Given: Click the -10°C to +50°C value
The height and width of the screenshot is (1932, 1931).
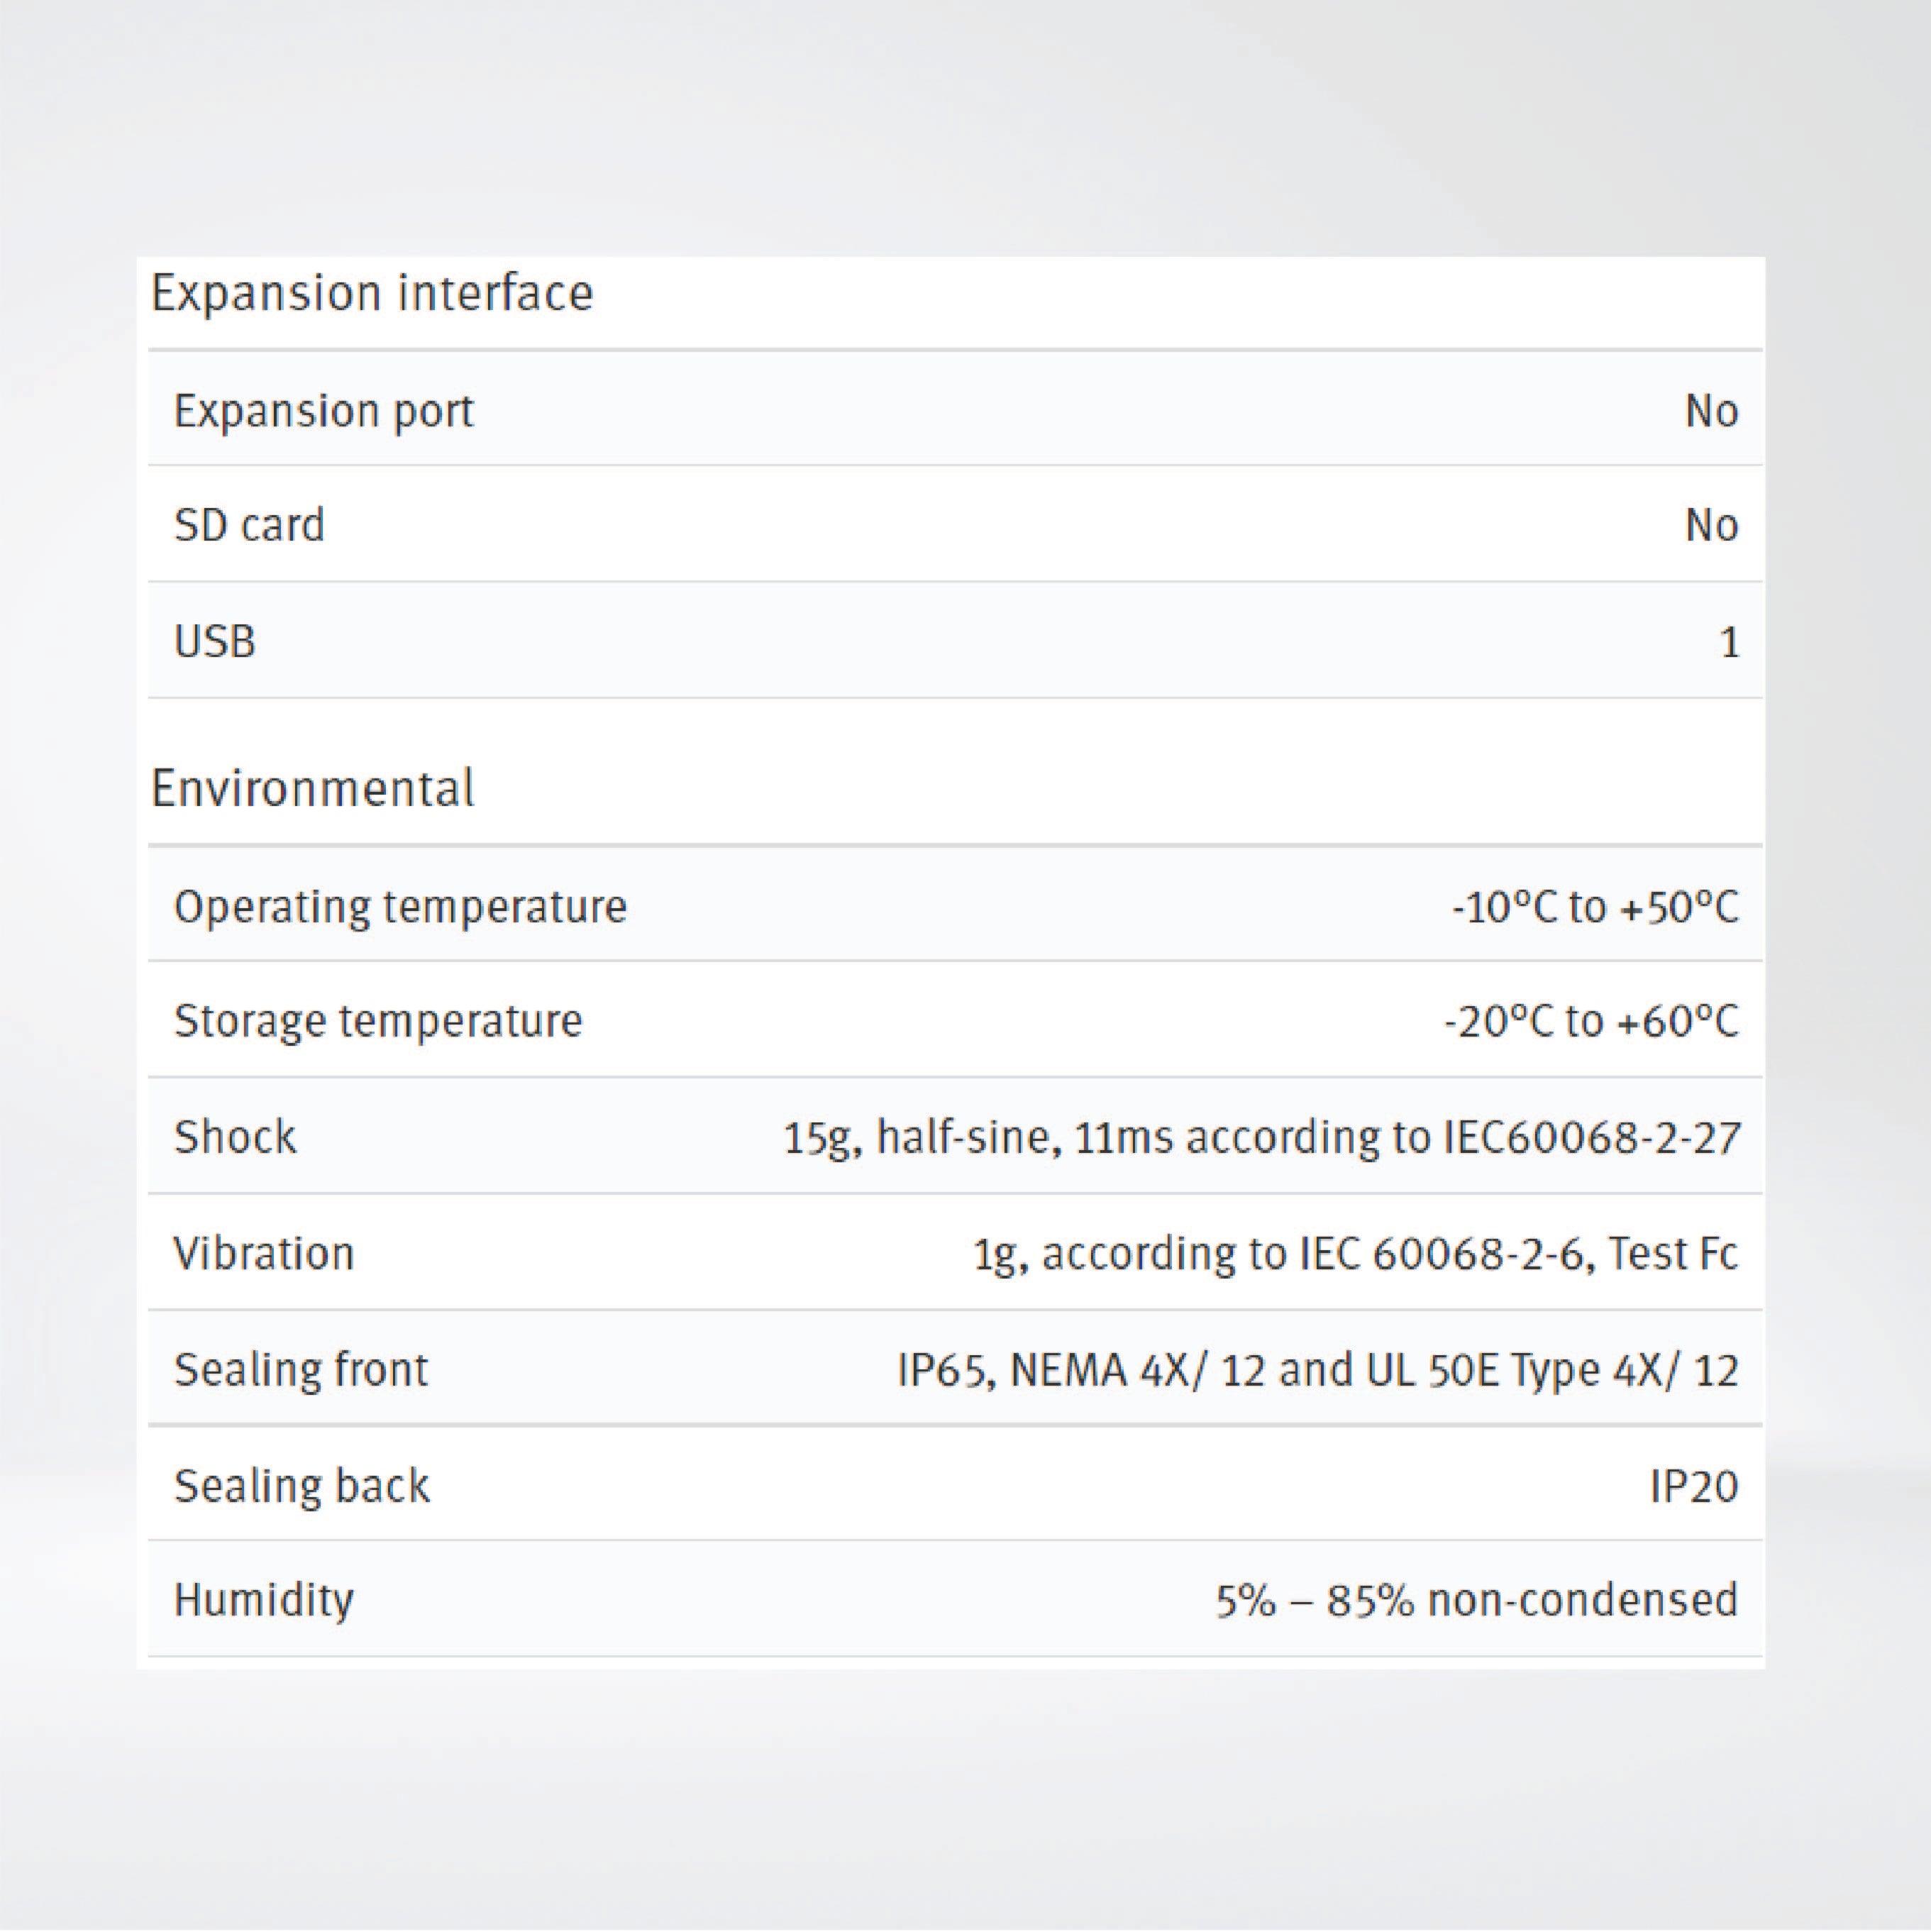Looking at the screenshot, I should coord(1595,907).
